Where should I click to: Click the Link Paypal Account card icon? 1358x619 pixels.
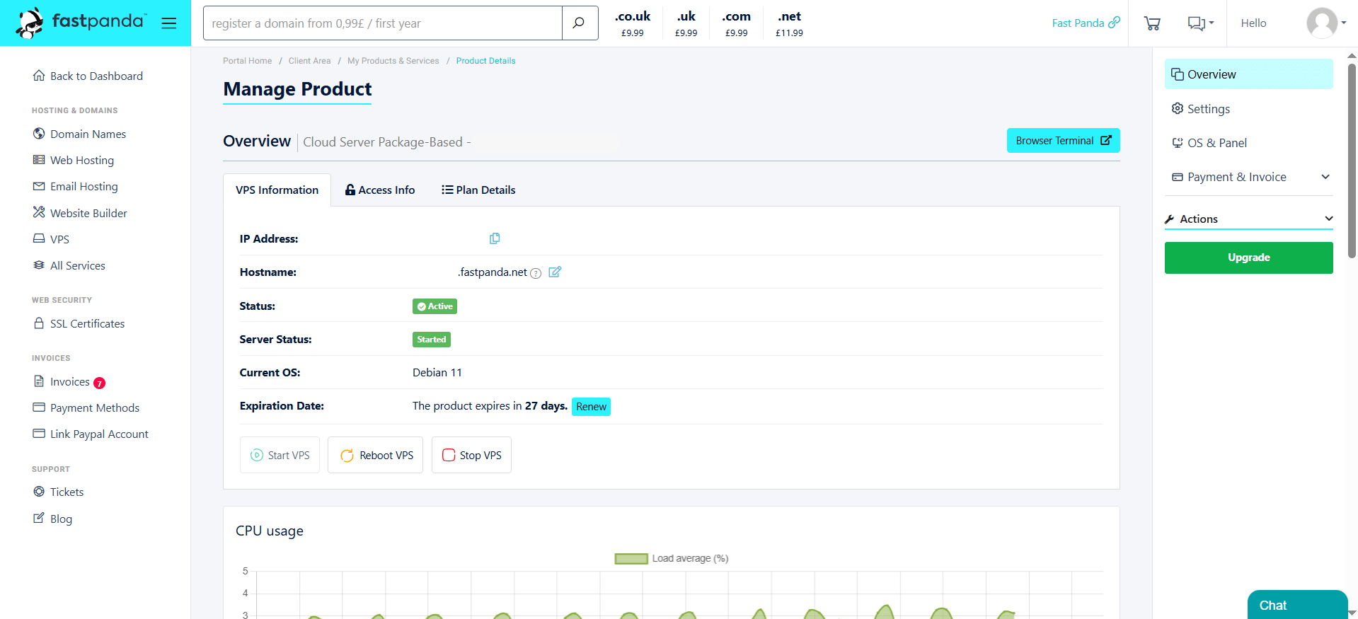click(x=39, y=434)
